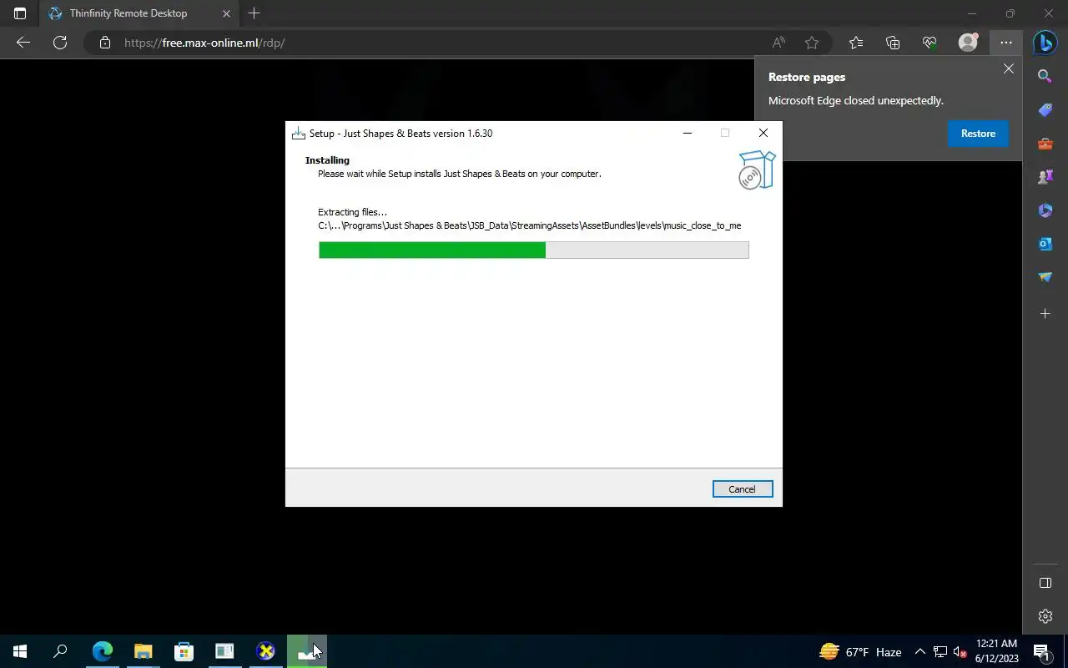Click the installer progress bar
The width and height of the screenshot is (1068, 668).
[534, 250]
